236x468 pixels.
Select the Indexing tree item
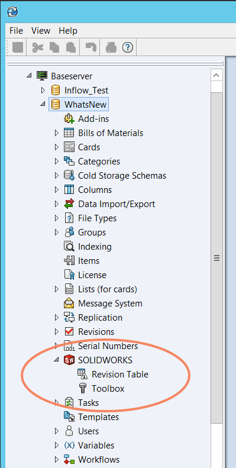(95, 247)
